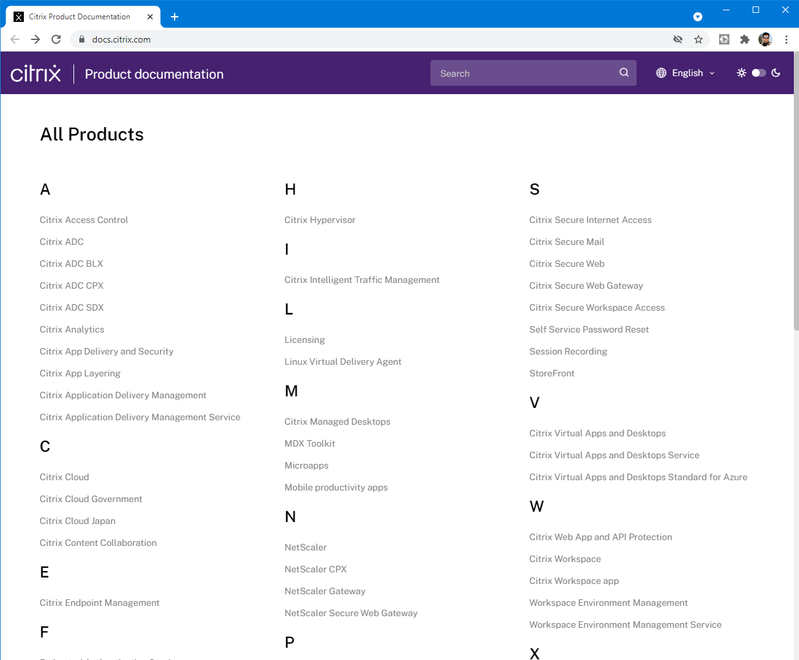The height and width of the screenshot is (660, 799).
Task: Open Citrix Application Delivery Management Service
Action: coord(140,417)
